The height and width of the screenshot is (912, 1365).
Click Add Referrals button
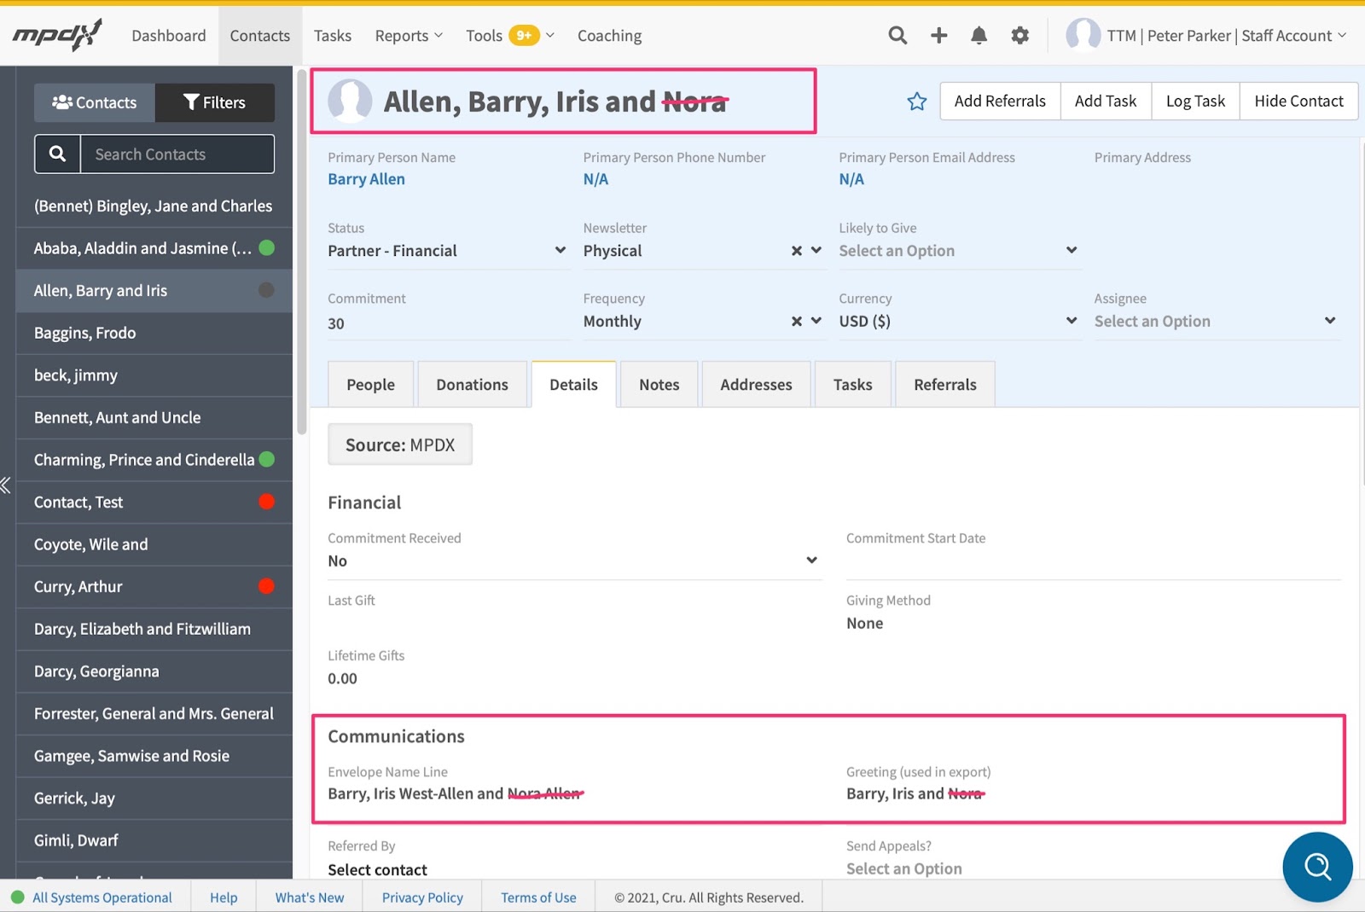point(1000,102)
